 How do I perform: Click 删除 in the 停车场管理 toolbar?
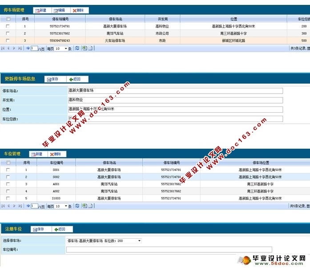(x=80, y=10)
